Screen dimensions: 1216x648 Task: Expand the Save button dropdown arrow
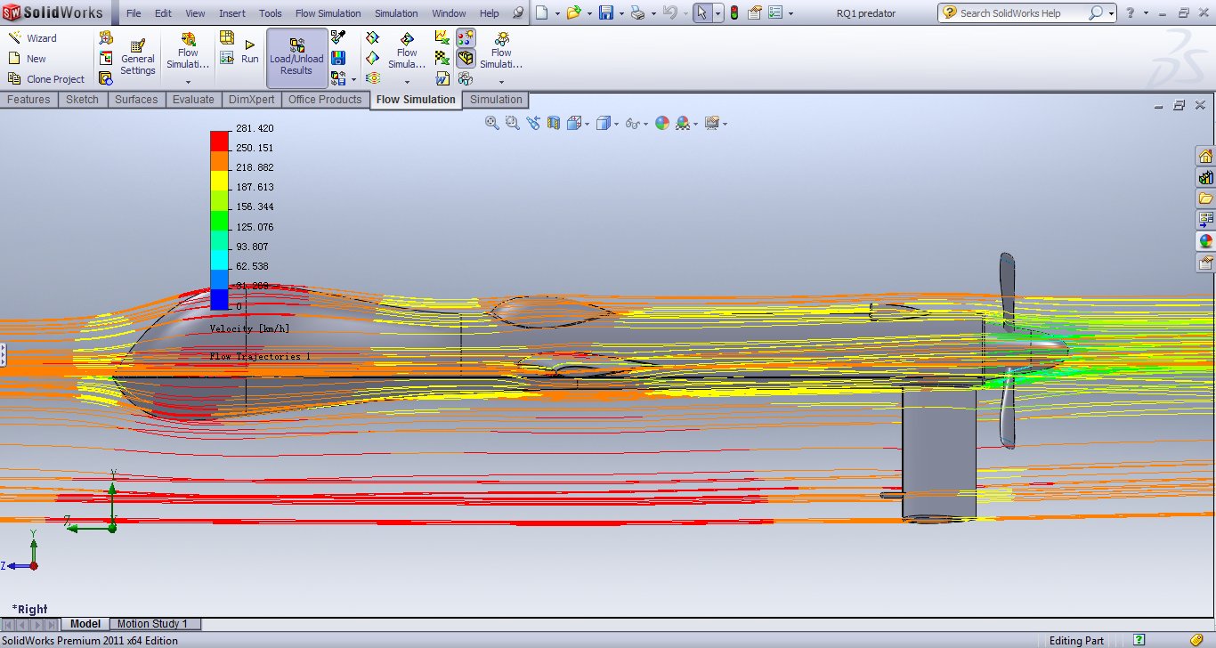[x=620, y=13]
